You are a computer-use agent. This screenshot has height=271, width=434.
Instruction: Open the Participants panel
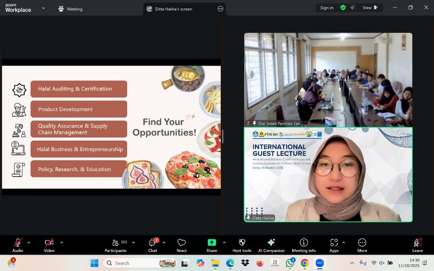[116, 243]
